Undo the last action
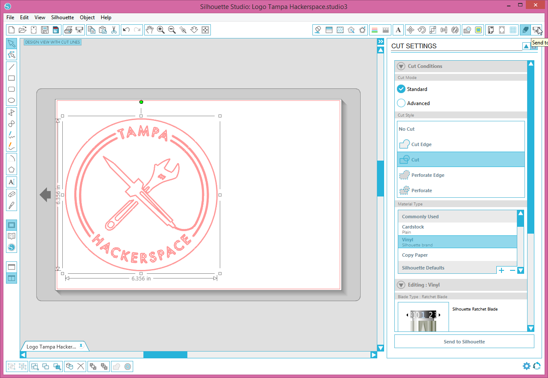 click(126, 30)
